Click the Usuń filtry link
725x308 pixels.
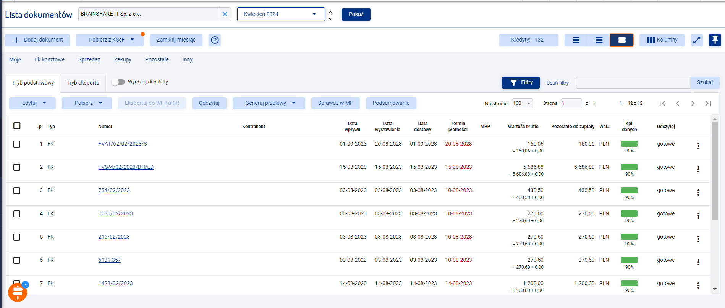click(x=558, y=83)
